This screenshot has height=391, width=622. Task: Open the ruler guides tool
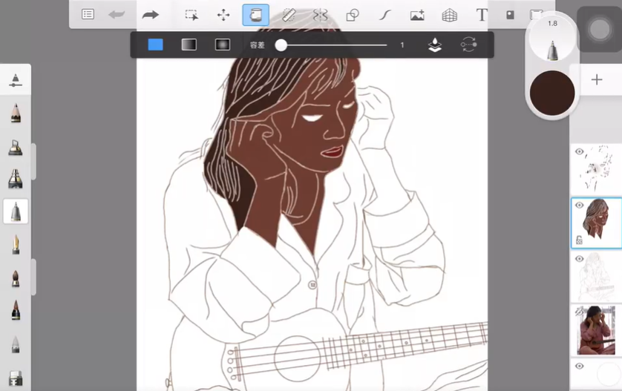point(289,15)
